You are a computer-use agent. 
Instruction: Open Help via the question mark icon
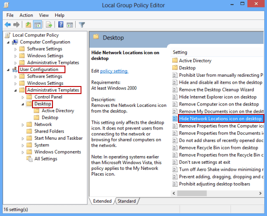pyautogui.click(x=61, y=24)
